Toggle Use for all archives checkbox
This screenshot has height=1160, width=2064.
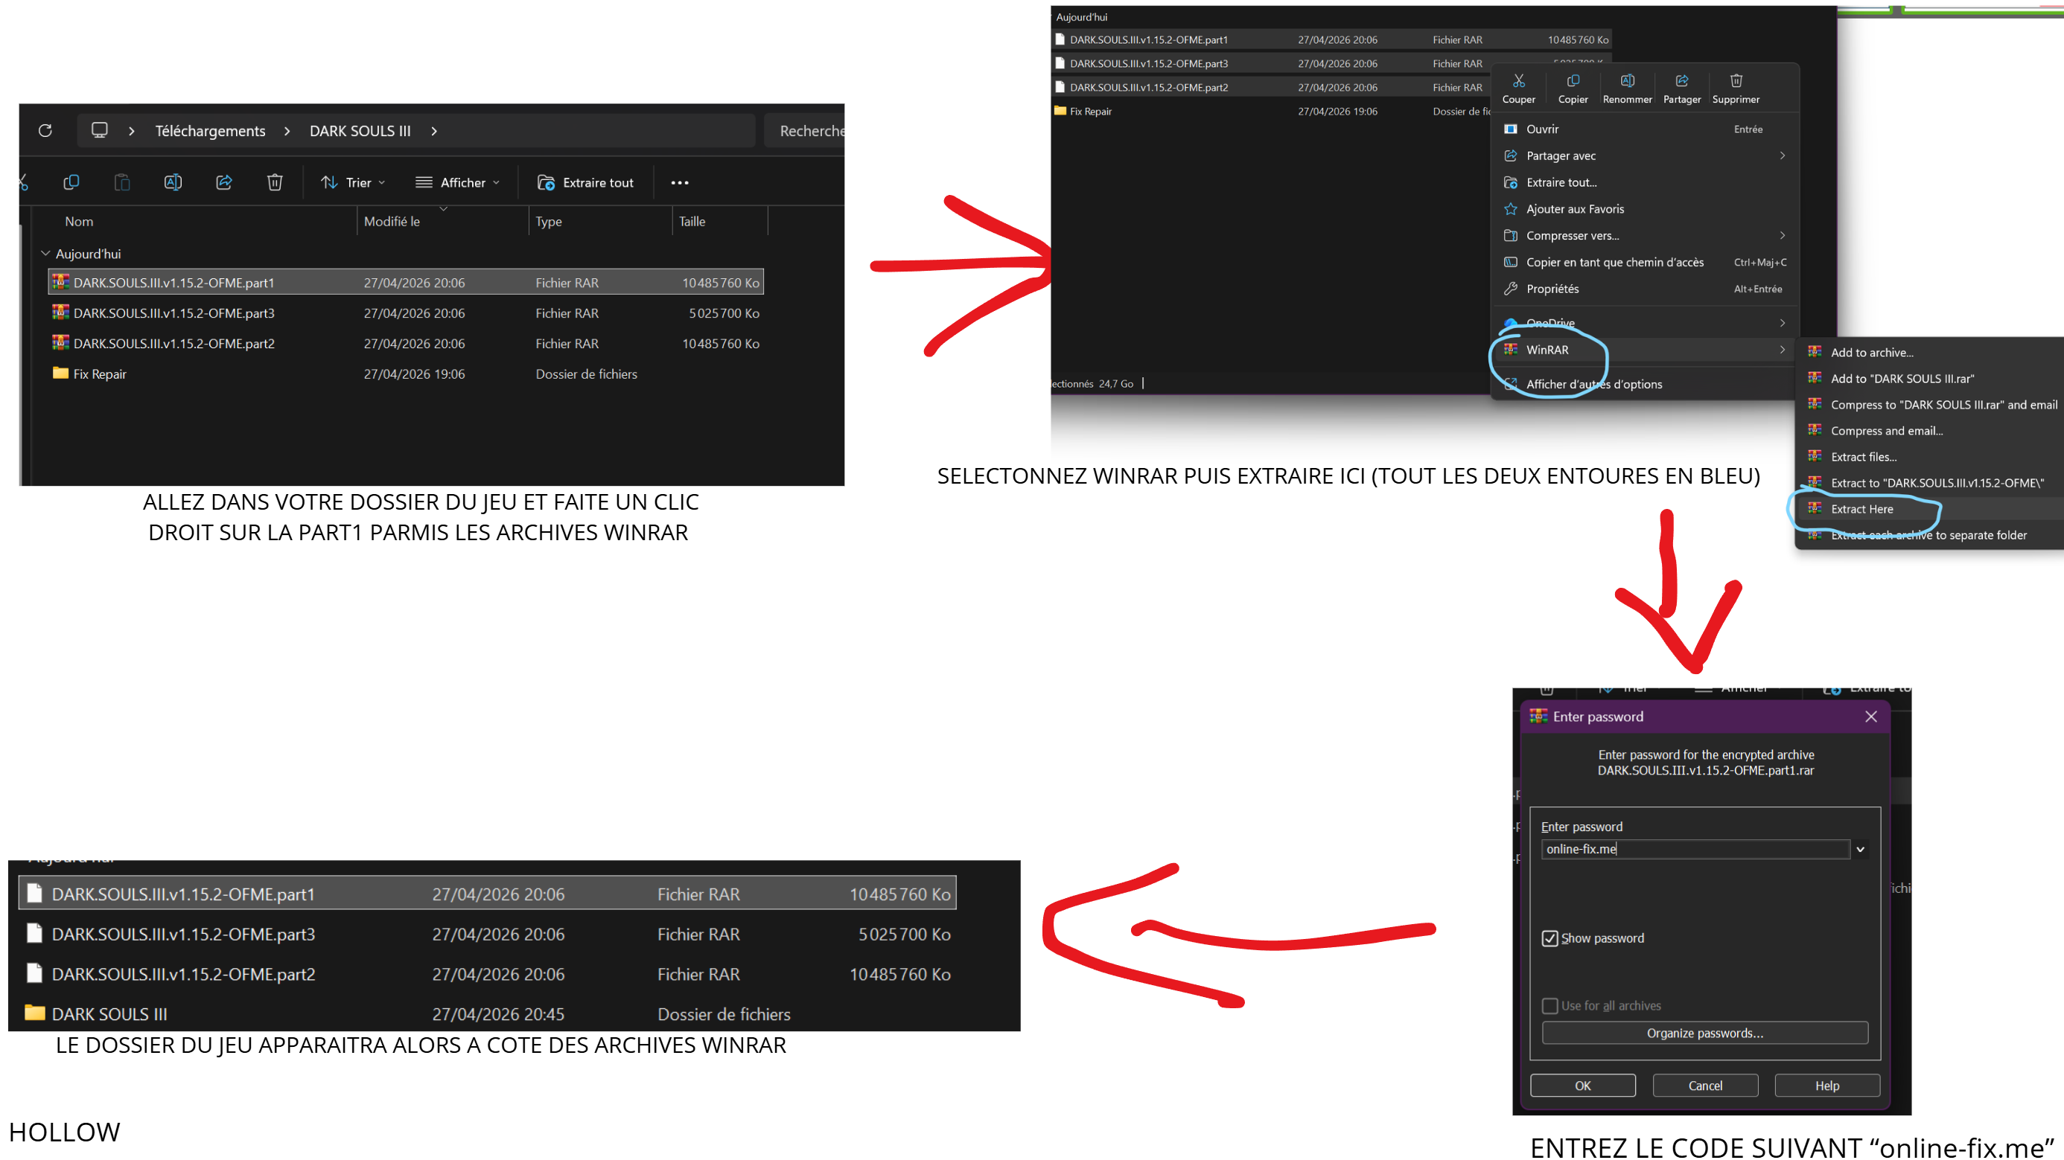pyautogui.click(x=1549, y=1005)
